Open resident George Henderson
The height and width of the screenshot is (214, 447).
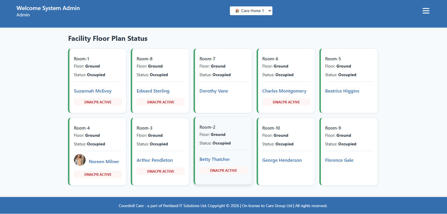click(282, 160)
